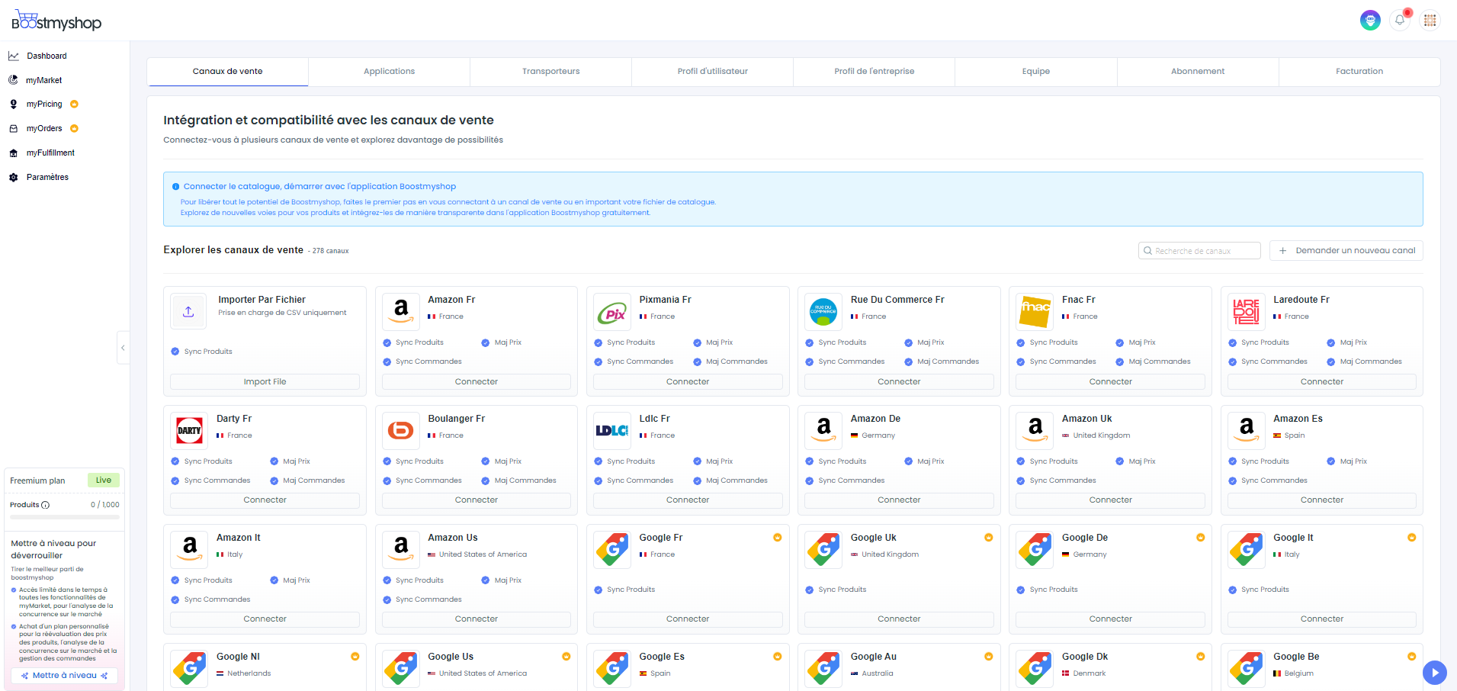
Task: Click the Laredoute Fr logo
Action: click(1247, 311)
